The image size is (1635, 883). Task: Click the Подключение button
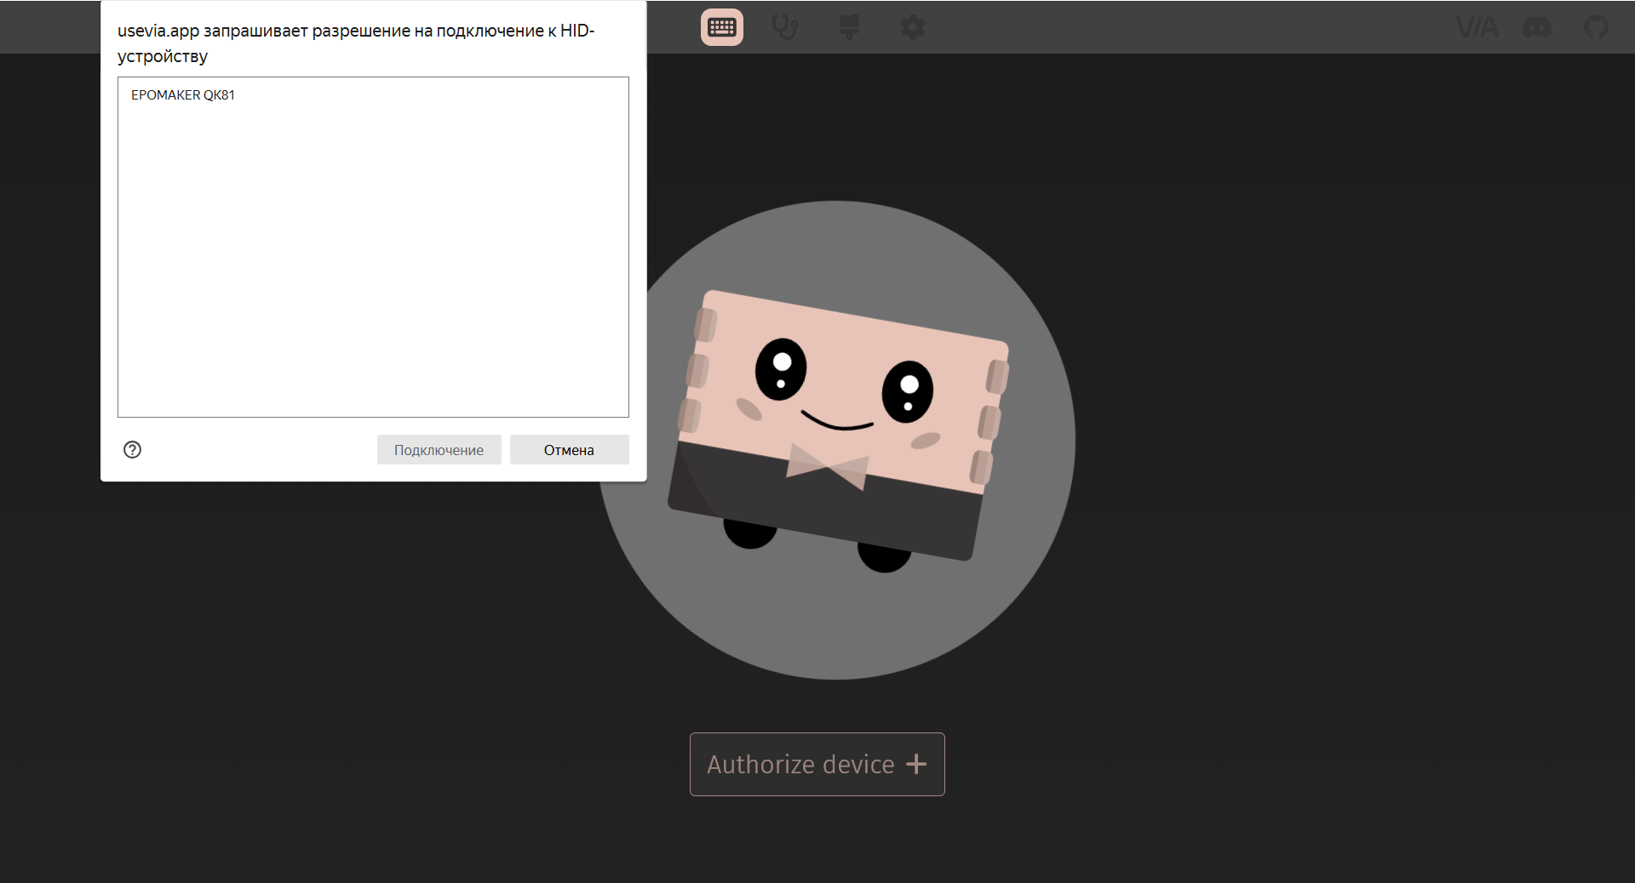439,449
